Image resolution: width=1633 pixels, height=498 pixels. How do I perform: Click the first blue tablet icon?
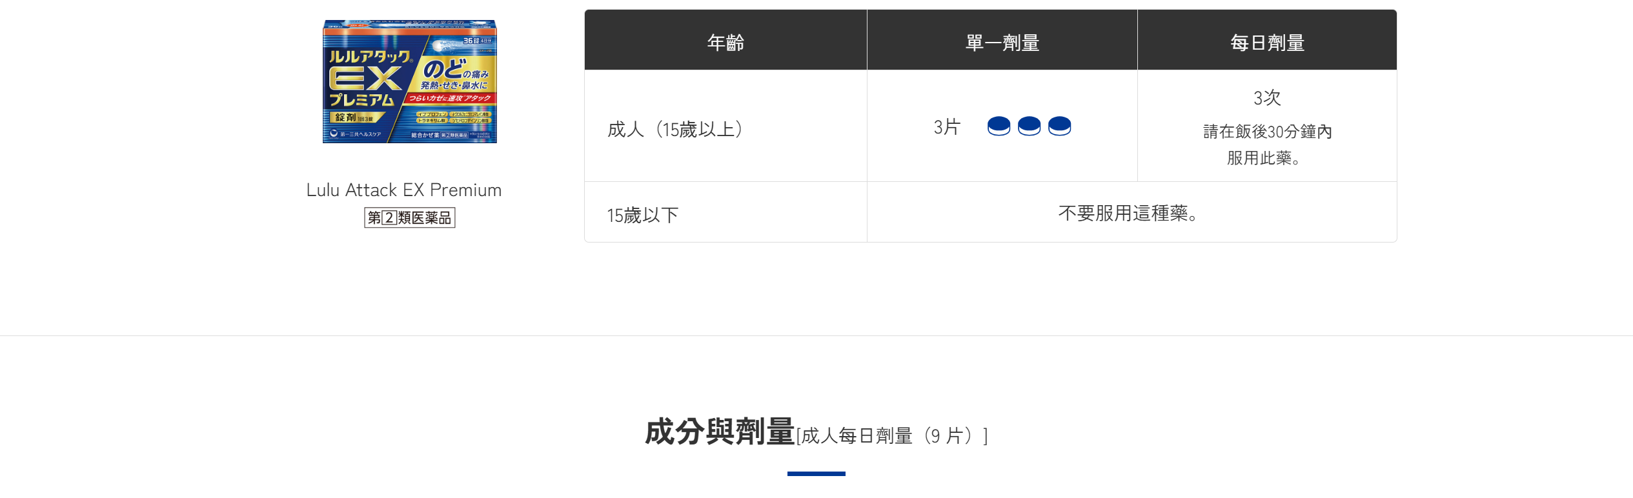(x=999, y=126)
